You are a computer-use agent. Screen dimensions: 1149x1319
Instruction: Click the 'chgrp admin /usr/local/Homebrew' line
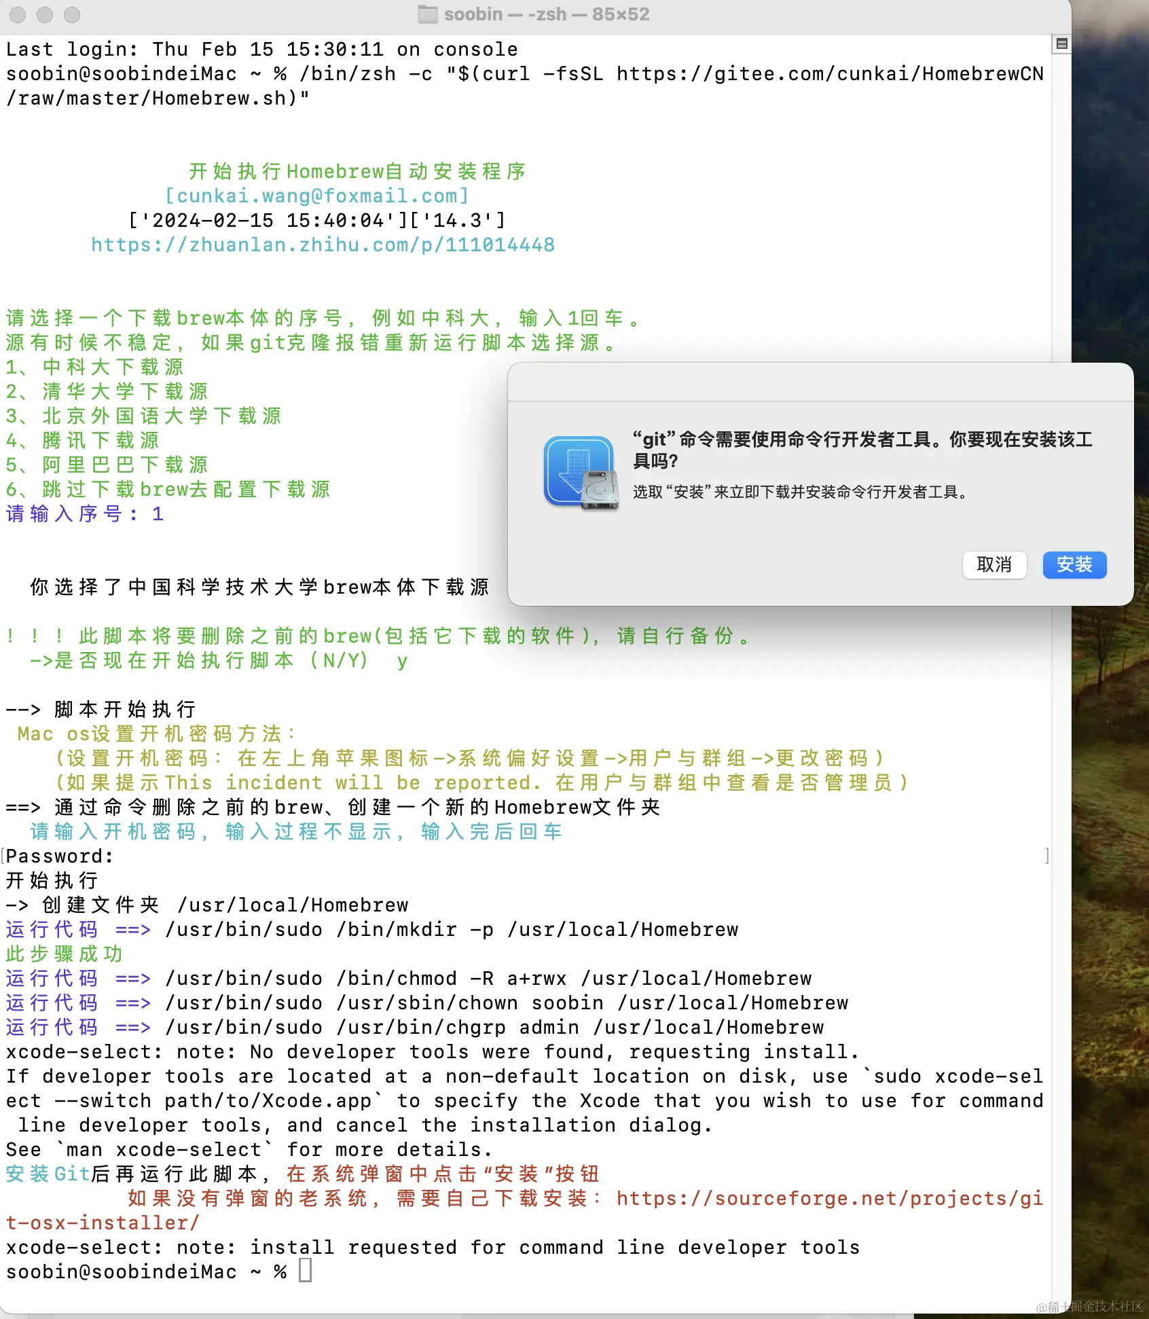point(415,1027)
